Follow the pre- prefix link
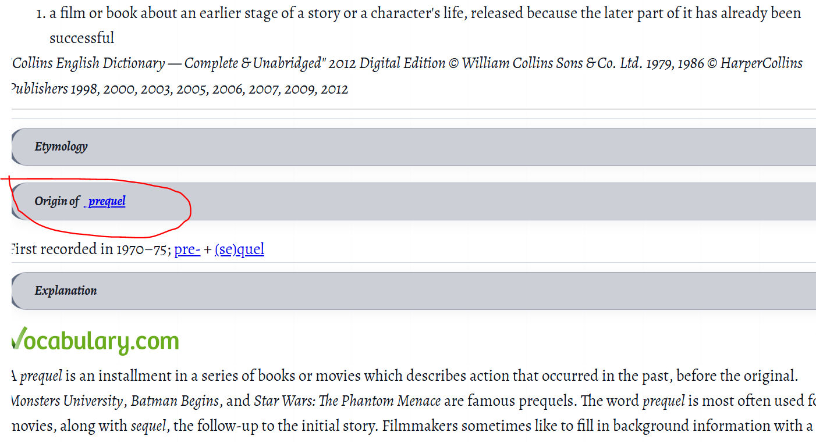 [187, 249]
